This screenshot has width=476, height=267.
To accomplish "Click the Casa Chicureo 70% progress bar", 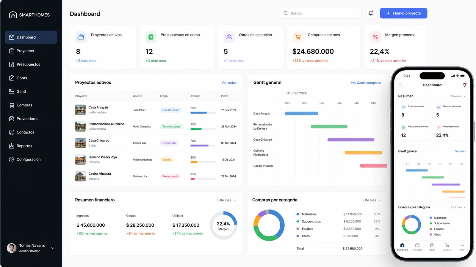I will coord(203,146).
